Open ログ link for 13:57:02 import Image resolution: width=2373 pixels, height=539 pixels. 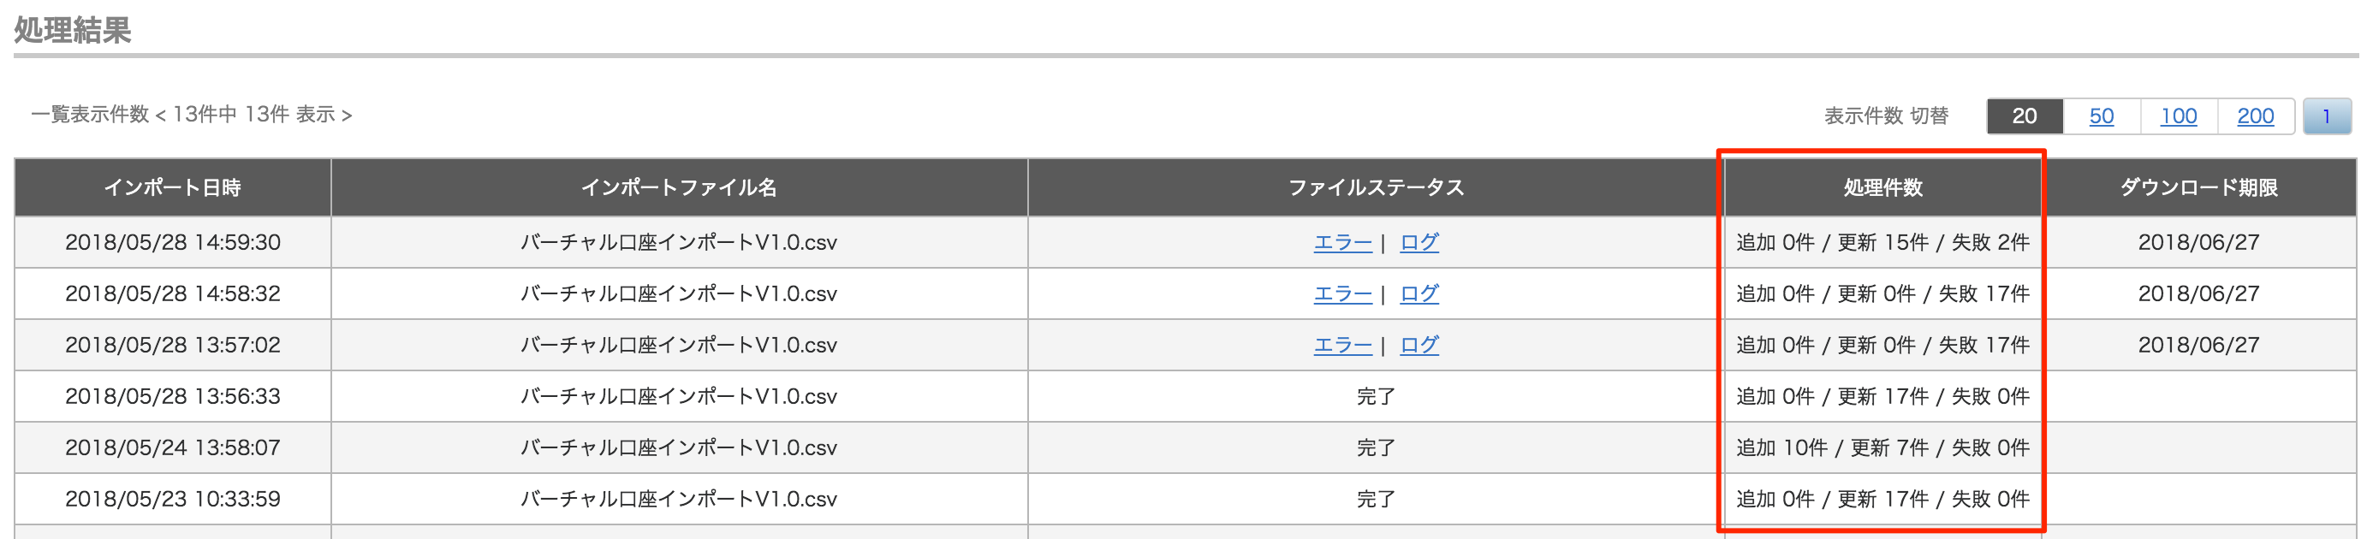pos(1418,346)
